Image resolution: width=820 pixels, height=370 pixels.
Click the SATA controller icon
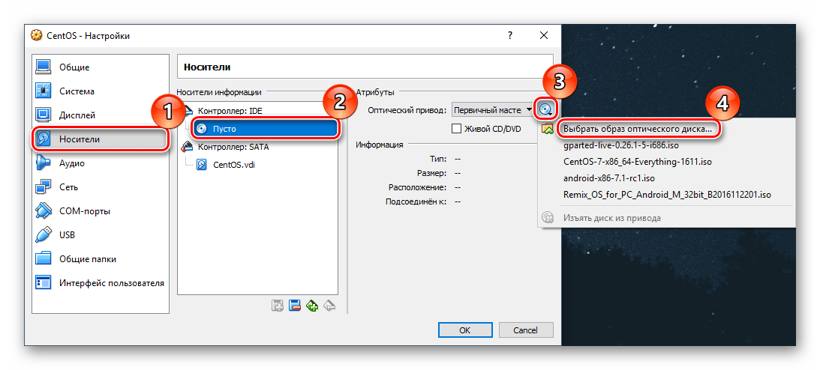tap(187, 147)
